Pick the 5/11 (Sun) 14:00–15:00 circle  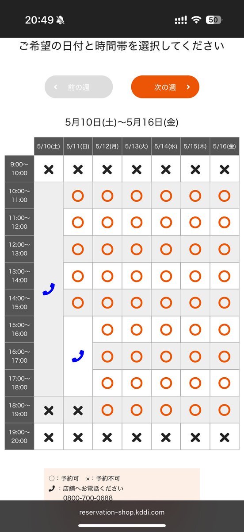[78, 303]
